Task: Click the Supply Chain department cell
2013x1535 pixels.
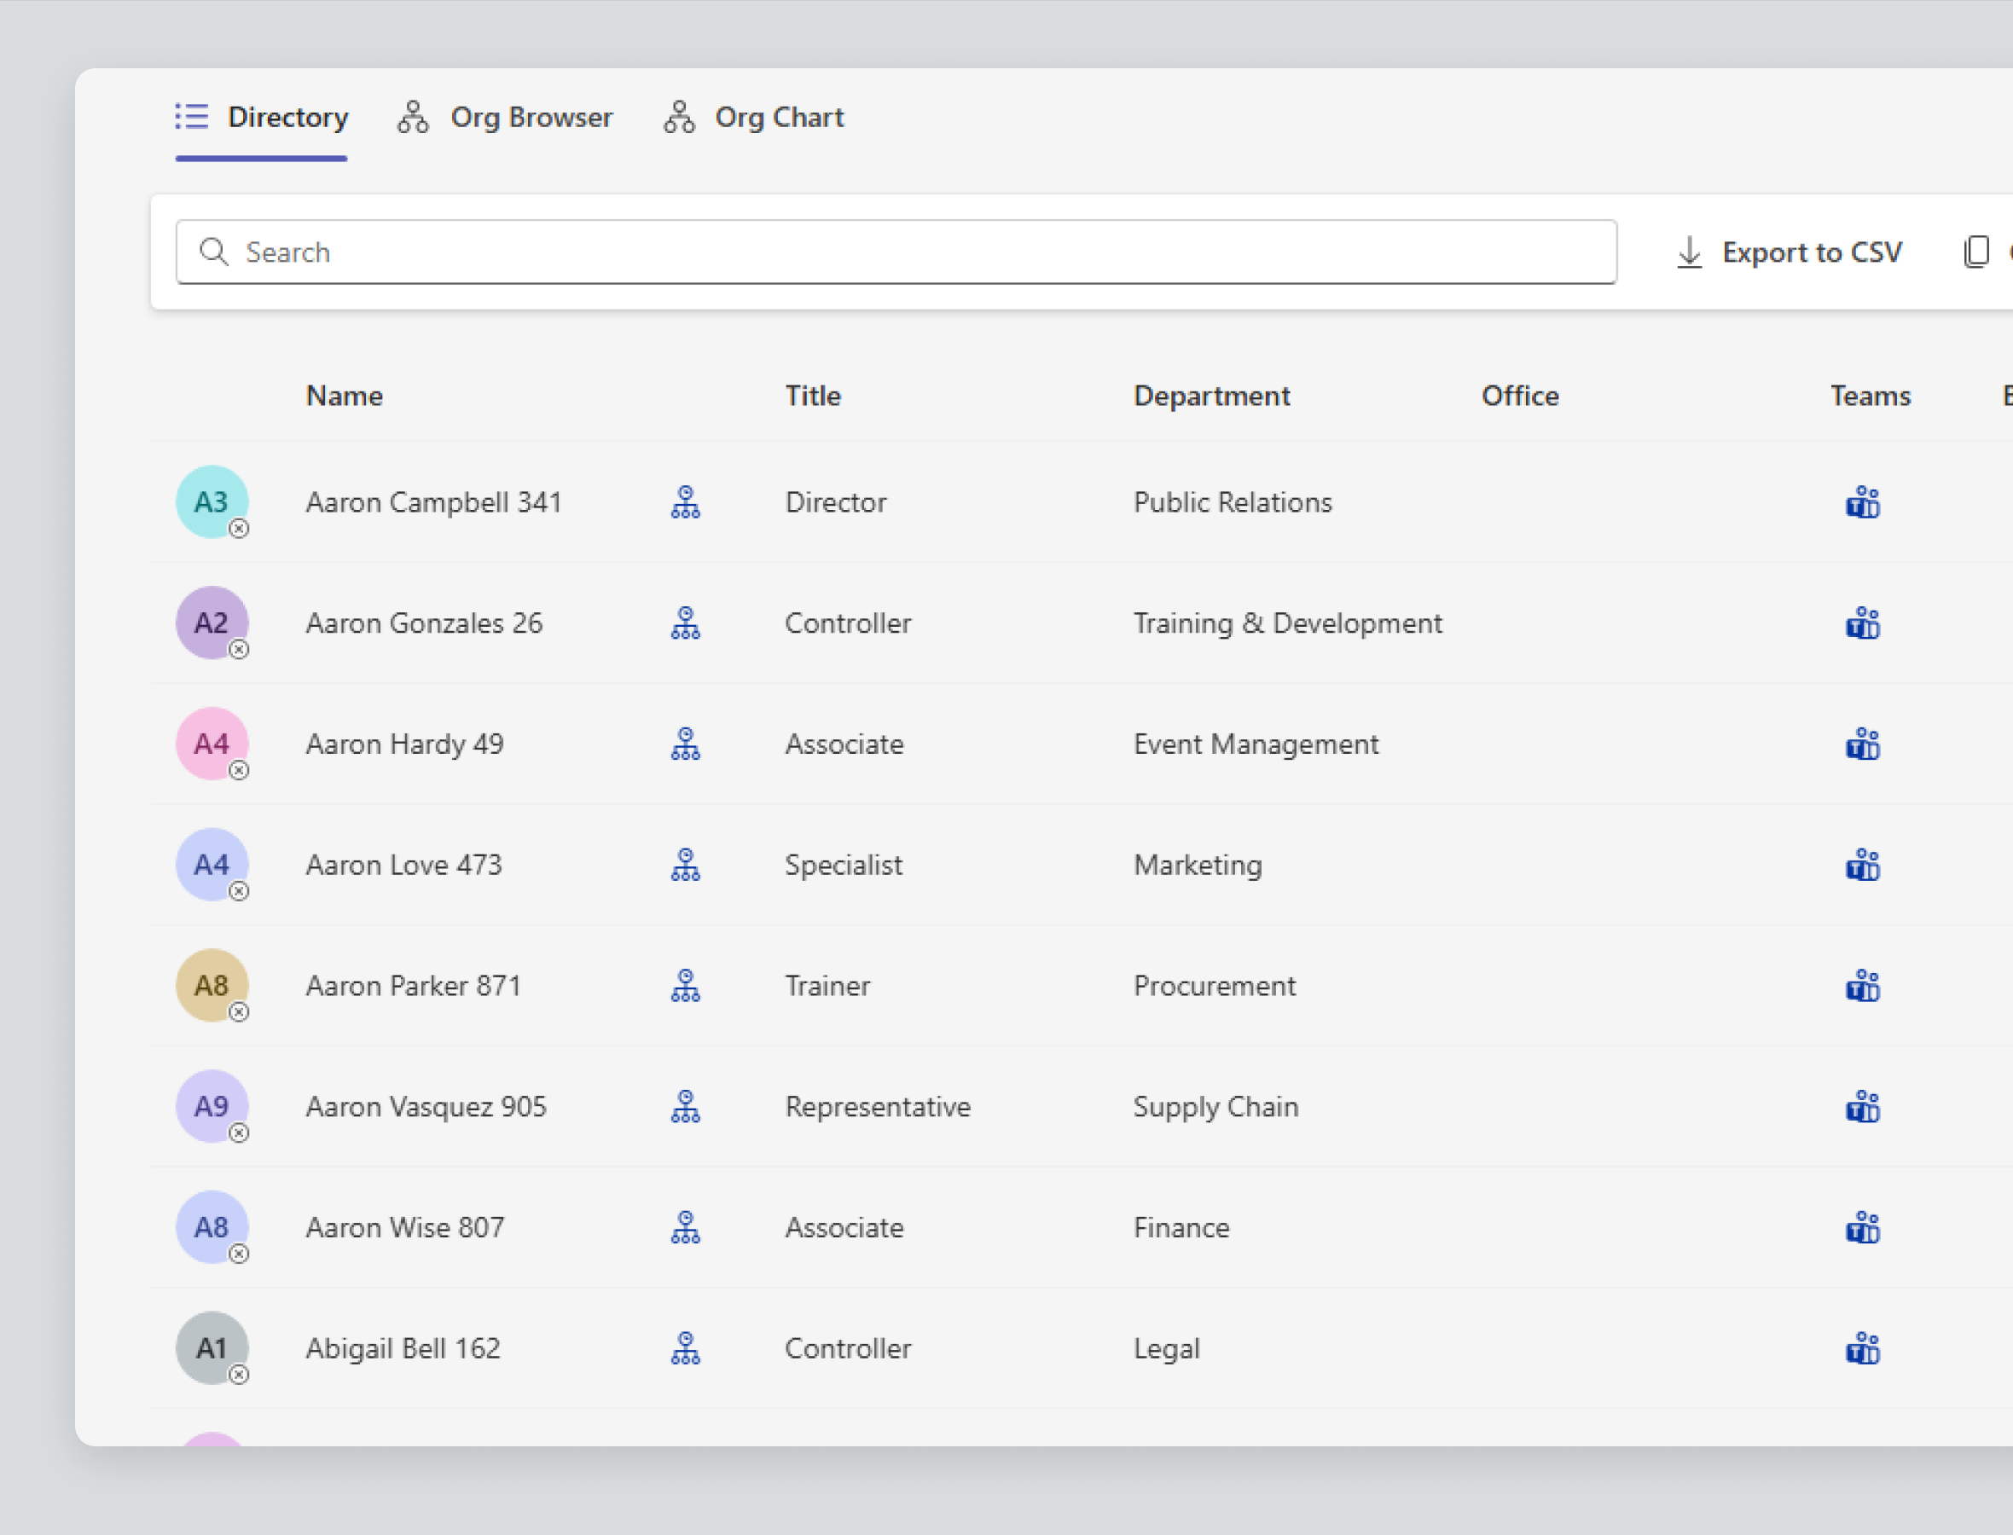Action: [1215, 1107]
